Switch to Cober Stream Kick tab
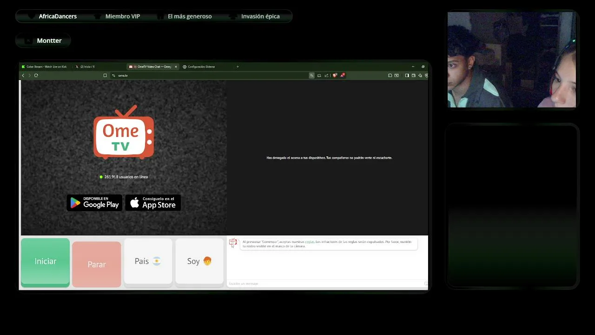Viewport: 595px width, 335px height. 45,67
